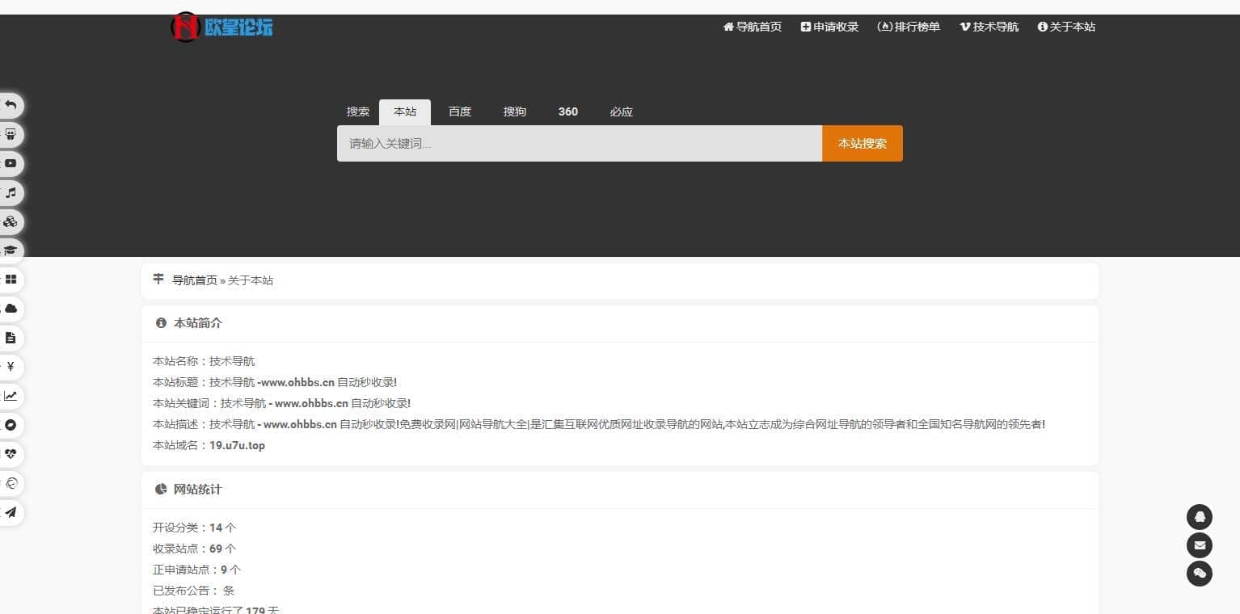Switch to the 必应 search tab
This screenshot has width=1240, height=614.
(x=621, y=111)
